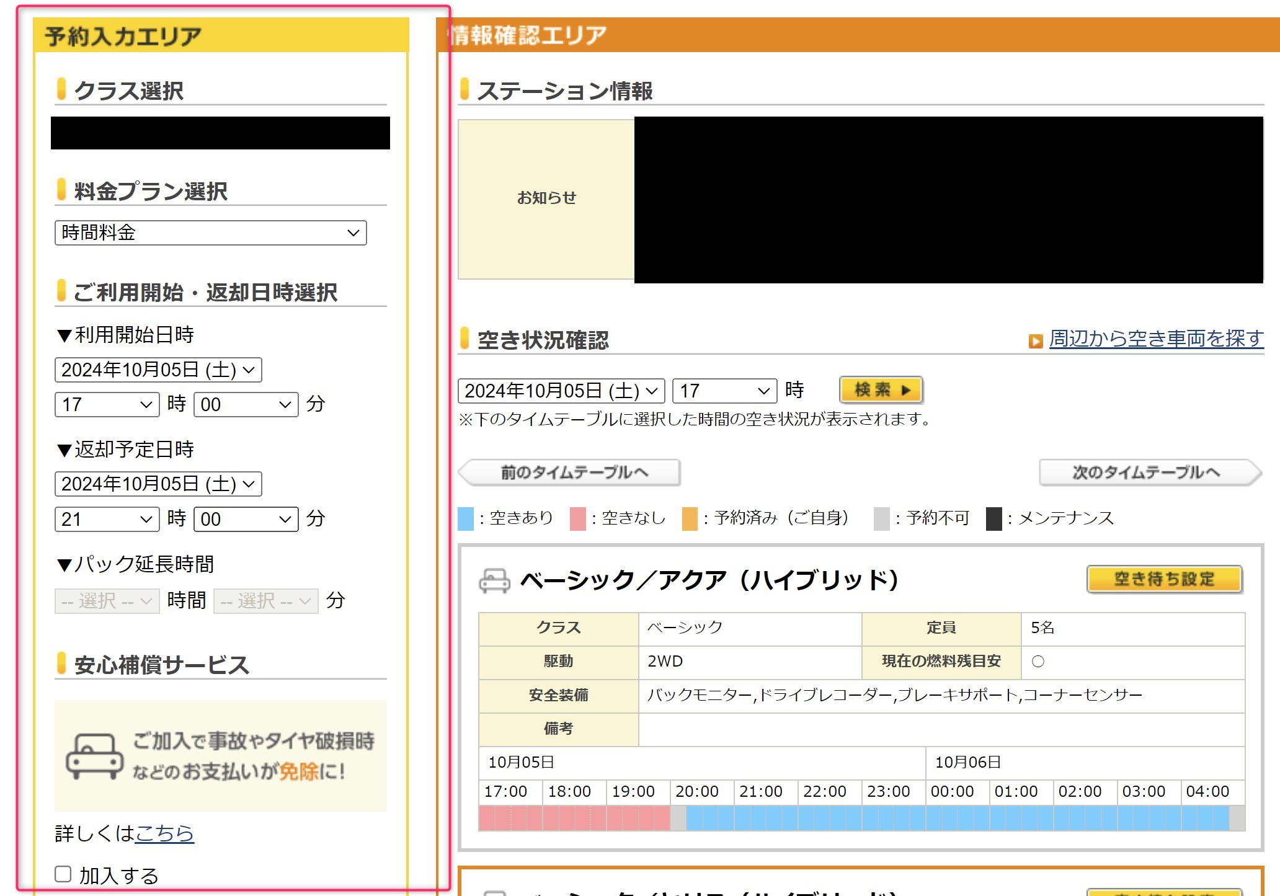Viewport: 1280px width, 896px height.
Task: Click the 安全装備 value listing バックモニター
Action: 941,695
